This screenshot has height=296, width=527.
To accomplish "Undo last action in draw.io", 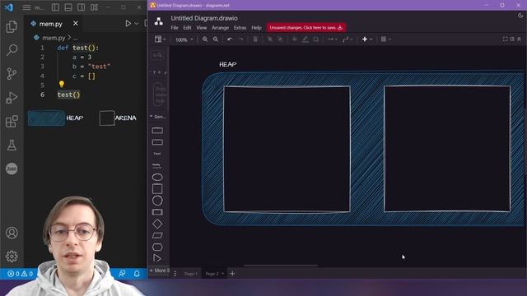I will [230, 39].
